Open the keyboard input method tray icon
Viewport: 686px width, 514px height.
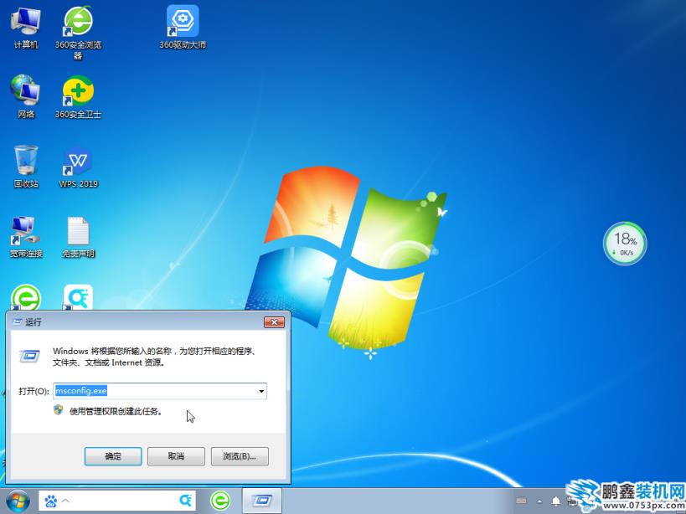click(x=521, y=501)
